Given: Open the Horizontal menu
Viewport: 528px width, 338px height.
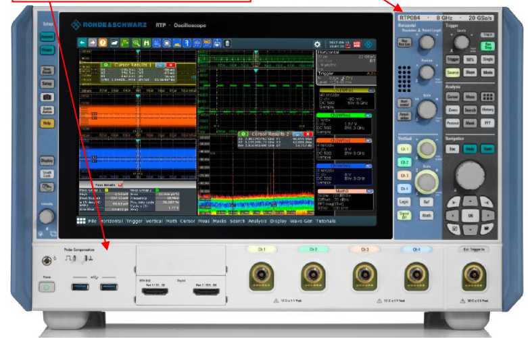Looking at the screenshot, I should (x=112, y=221).
